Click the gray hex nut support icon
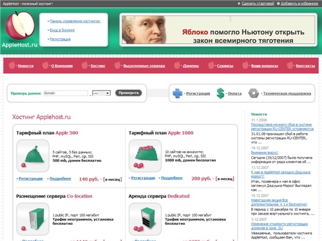 pyautogui.click(x=254, y=93)
